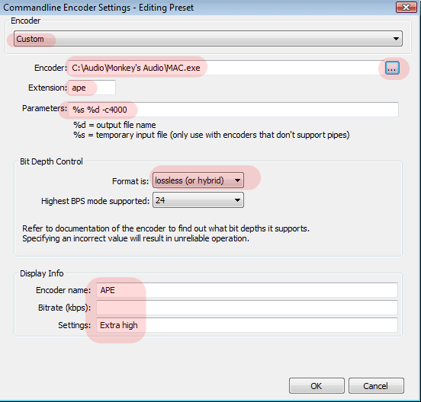This screenshot has width=421, height=402.
Task: Click the Cancel button
Action: tap(376, 386)
